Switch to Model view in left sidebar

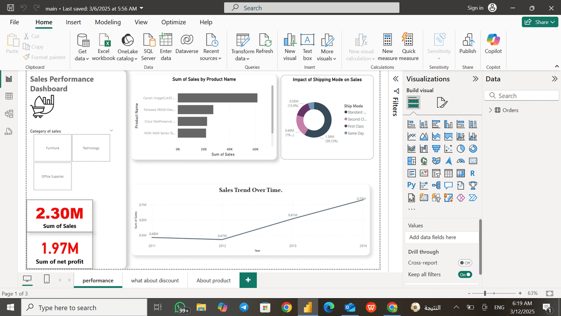coord(8,113)
